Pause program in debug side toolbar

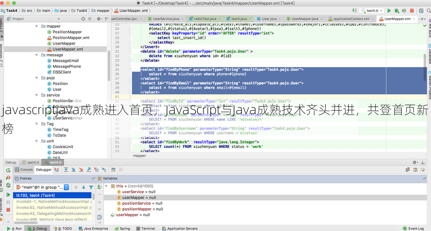tap(8, 202)
